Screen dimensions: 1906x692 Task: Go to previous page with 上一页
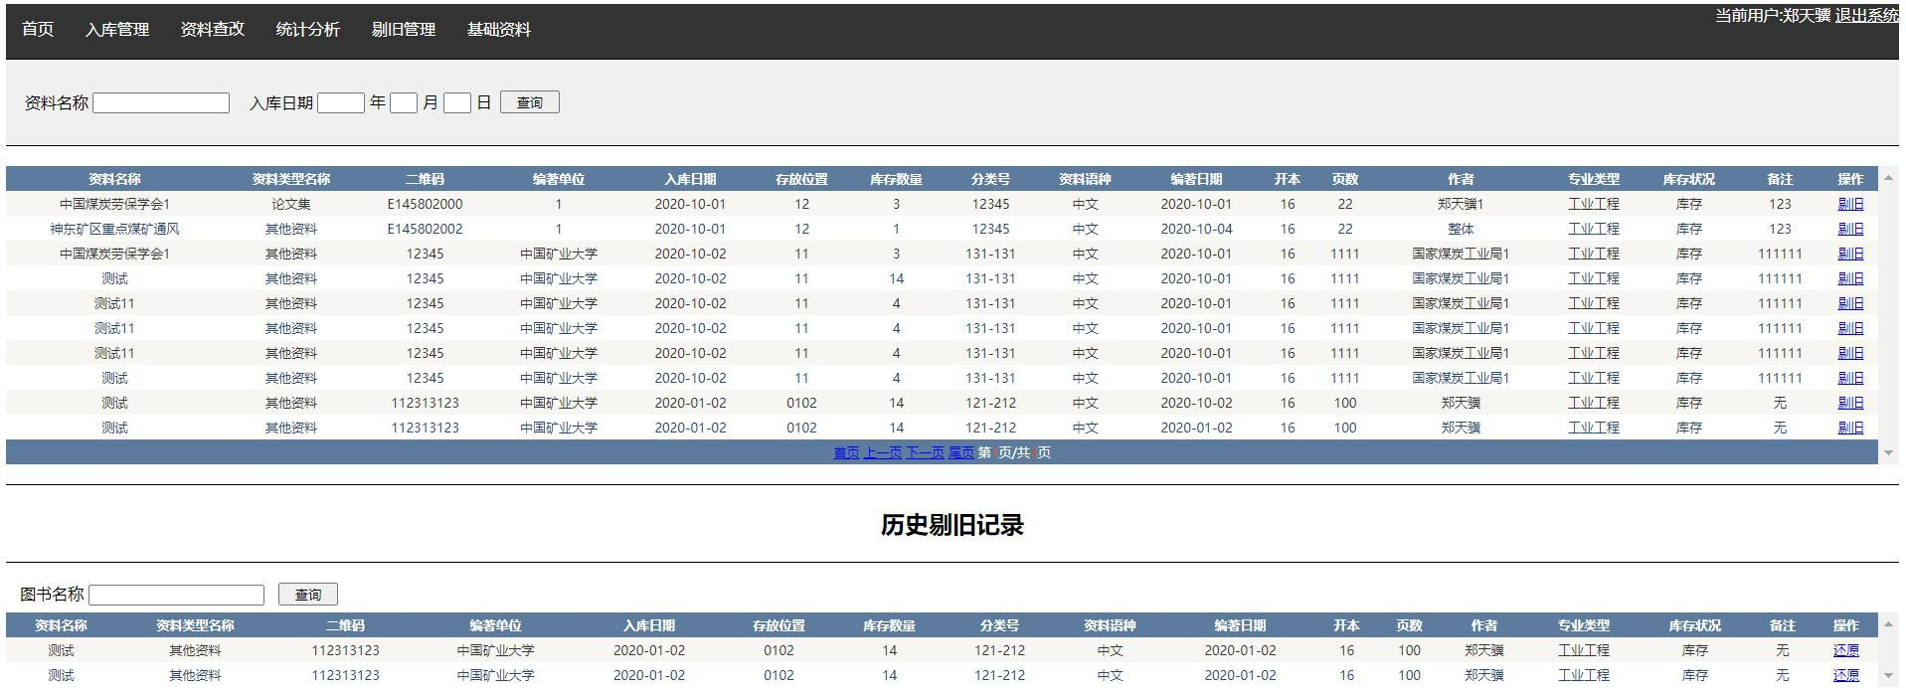[883, 452]
